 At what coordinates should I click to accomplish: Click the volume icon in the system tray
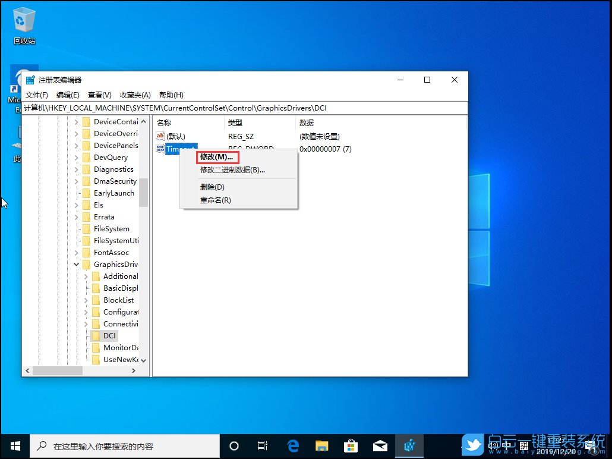494,445
